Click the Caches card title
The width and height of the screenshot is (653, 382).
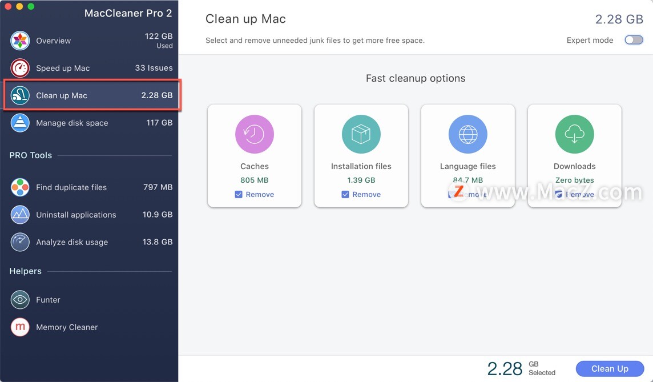click(x=255, y=166)
